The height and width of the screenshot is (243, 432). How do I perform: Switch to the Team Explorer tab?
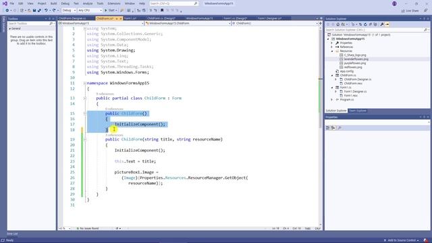point(358,111)
